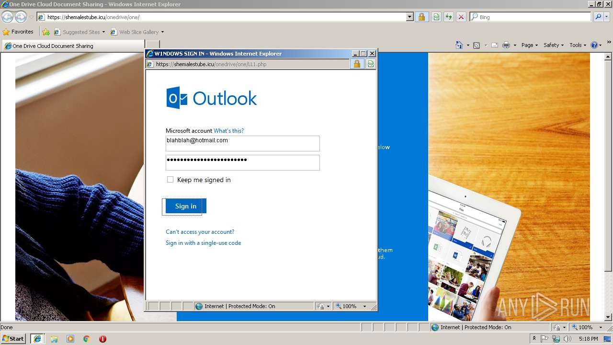The width and height of the screenshot is (613, 345).
Task: Click the main window address bar
Action: [222, 17]
